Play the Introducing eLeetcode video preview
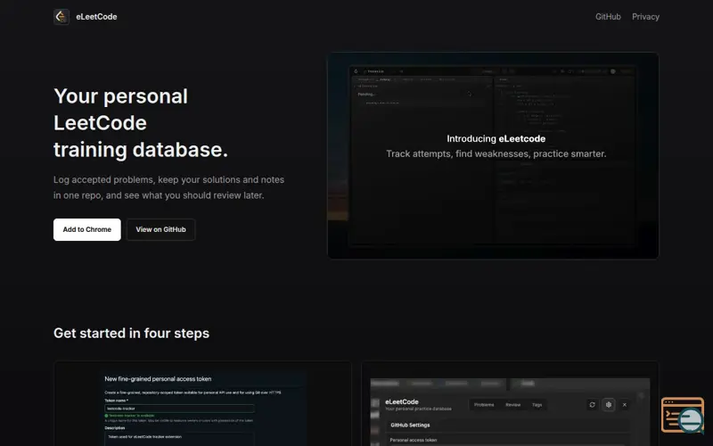Viewport: 713px width, 446px height. [x=493, y=155]
